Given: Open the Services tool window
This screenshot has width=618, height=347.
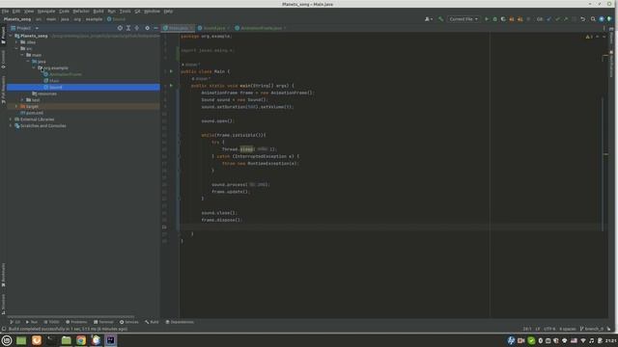Looking at the screenshot, I should click(128, 322).
